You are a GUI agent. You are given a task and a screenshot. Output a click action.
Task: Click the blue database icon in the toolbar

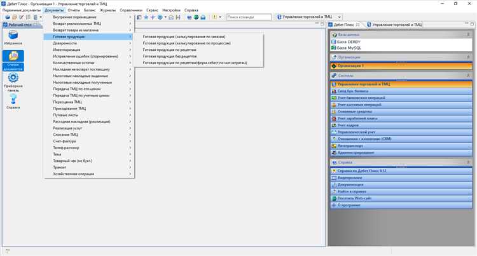pyautogui.click(x=8, y=17)
